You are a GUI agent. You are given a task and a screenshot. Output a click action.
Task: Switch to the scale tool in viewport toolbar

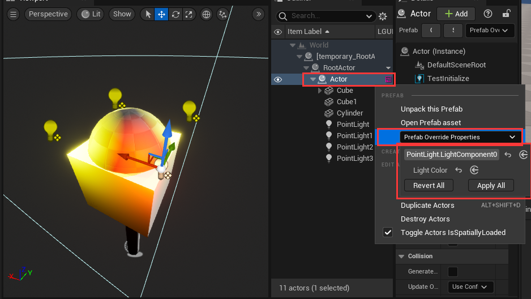point(189,14)
